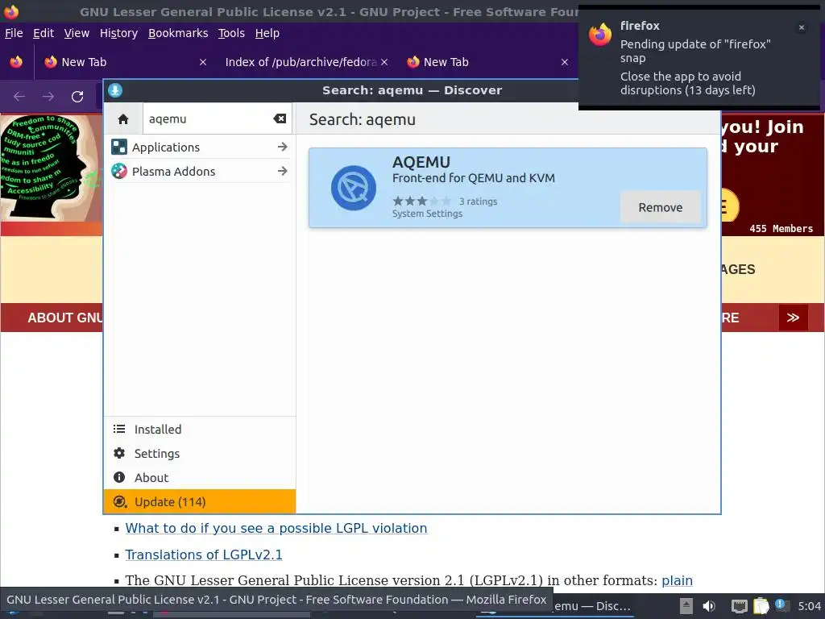Open Firefox Tools menu
Screen dimensions: 825x619
(x=231, y=33)
